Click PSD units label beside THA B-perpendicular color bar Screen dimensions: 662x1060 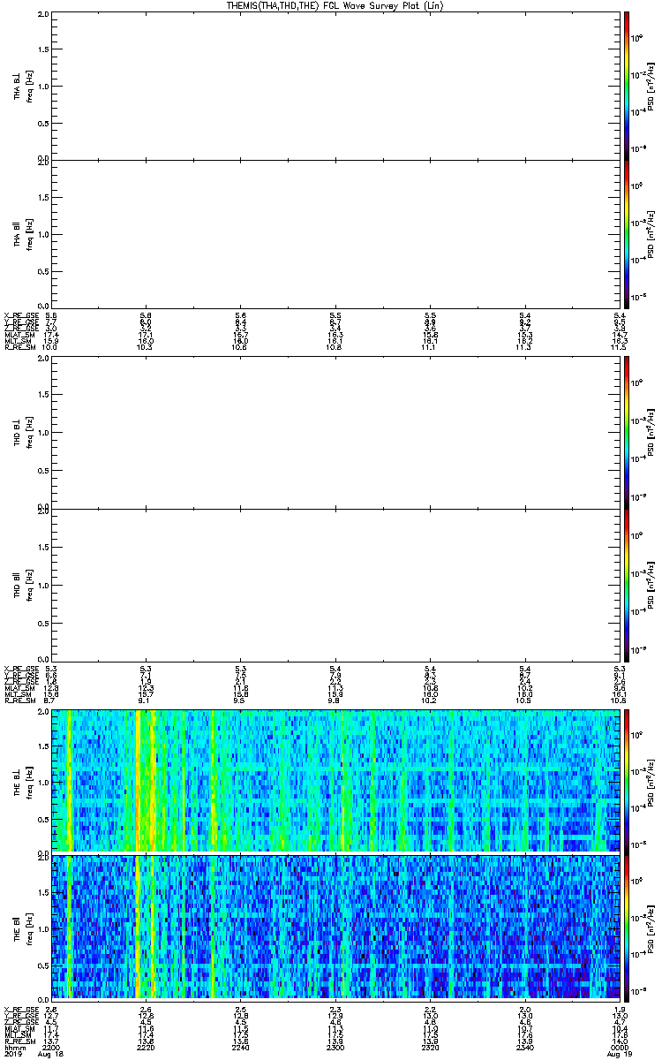651,85
